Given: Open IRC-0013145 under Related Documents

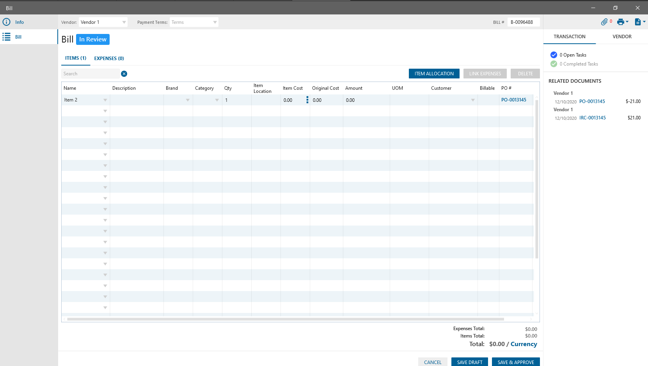Looking at the screenshot, I should click(593, 118).
